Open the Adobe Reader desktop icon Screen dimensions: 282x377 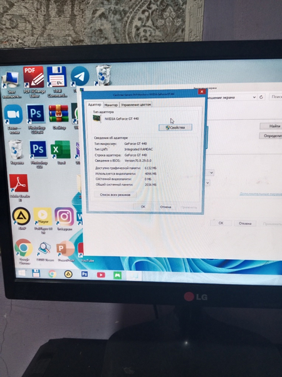(19, 188)
